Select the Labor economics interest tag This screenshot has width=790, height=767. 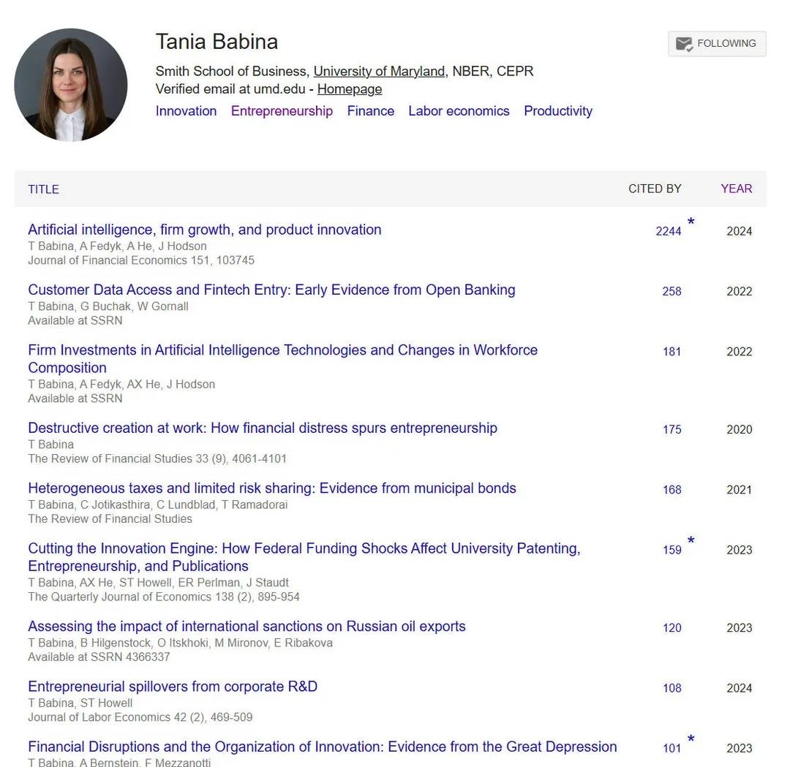(459, 111)
